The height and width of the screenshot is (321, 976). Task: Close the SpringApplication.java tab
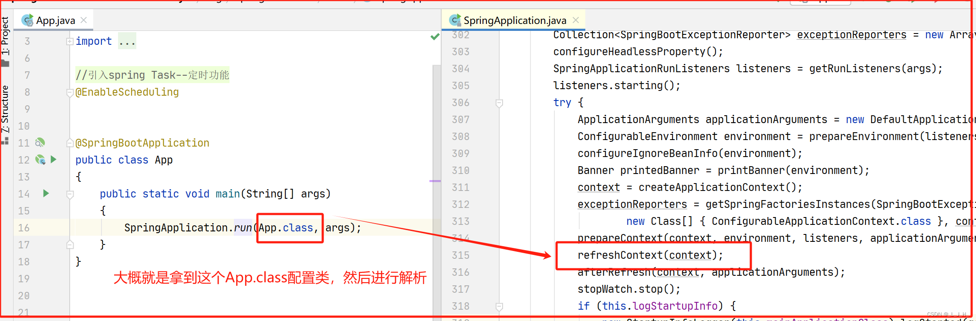576,20
